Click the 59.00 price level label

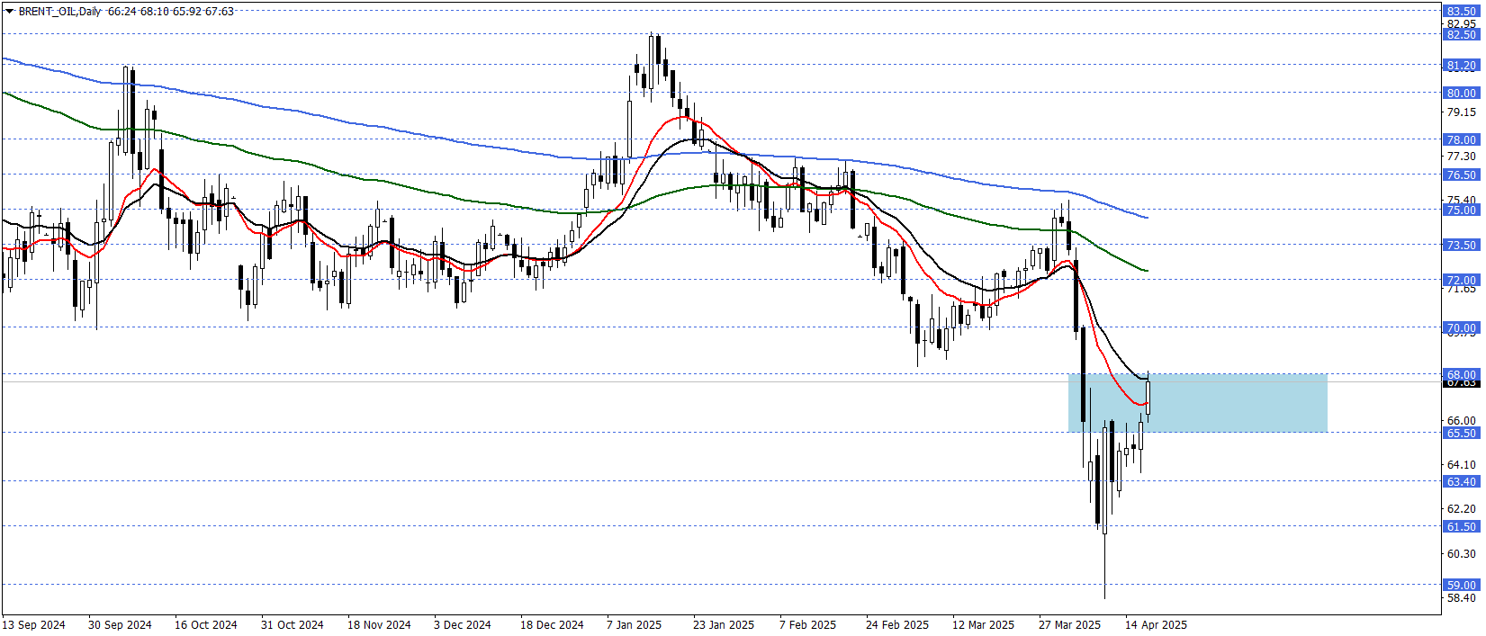point(1461,585)
